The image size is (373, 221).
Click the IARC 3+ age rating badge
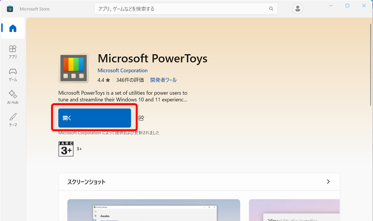pyautogui.click(x=66, y=149)
